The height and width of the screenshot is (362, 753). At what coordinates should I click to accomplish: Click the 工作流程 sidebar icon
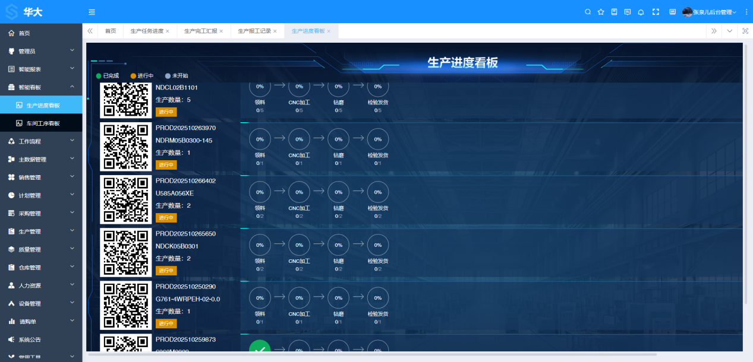(x=11, y=141)
